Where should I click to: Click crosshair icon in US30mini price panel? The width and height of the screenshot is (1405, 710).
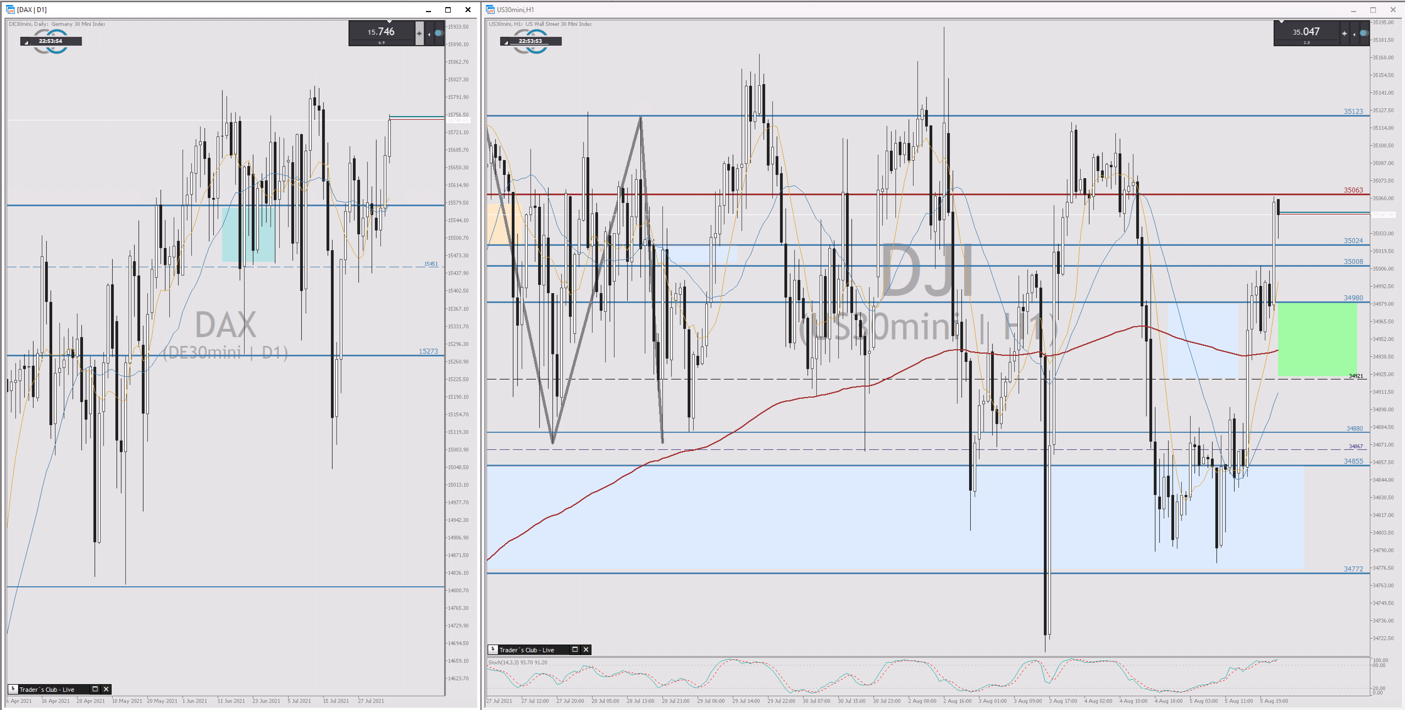click(x=1345, y=33)
